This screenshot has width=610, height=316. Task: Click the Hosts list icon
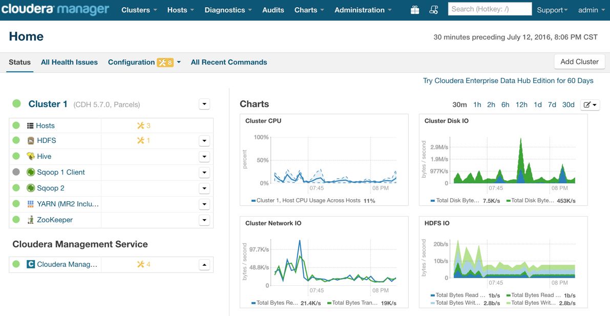30,125
